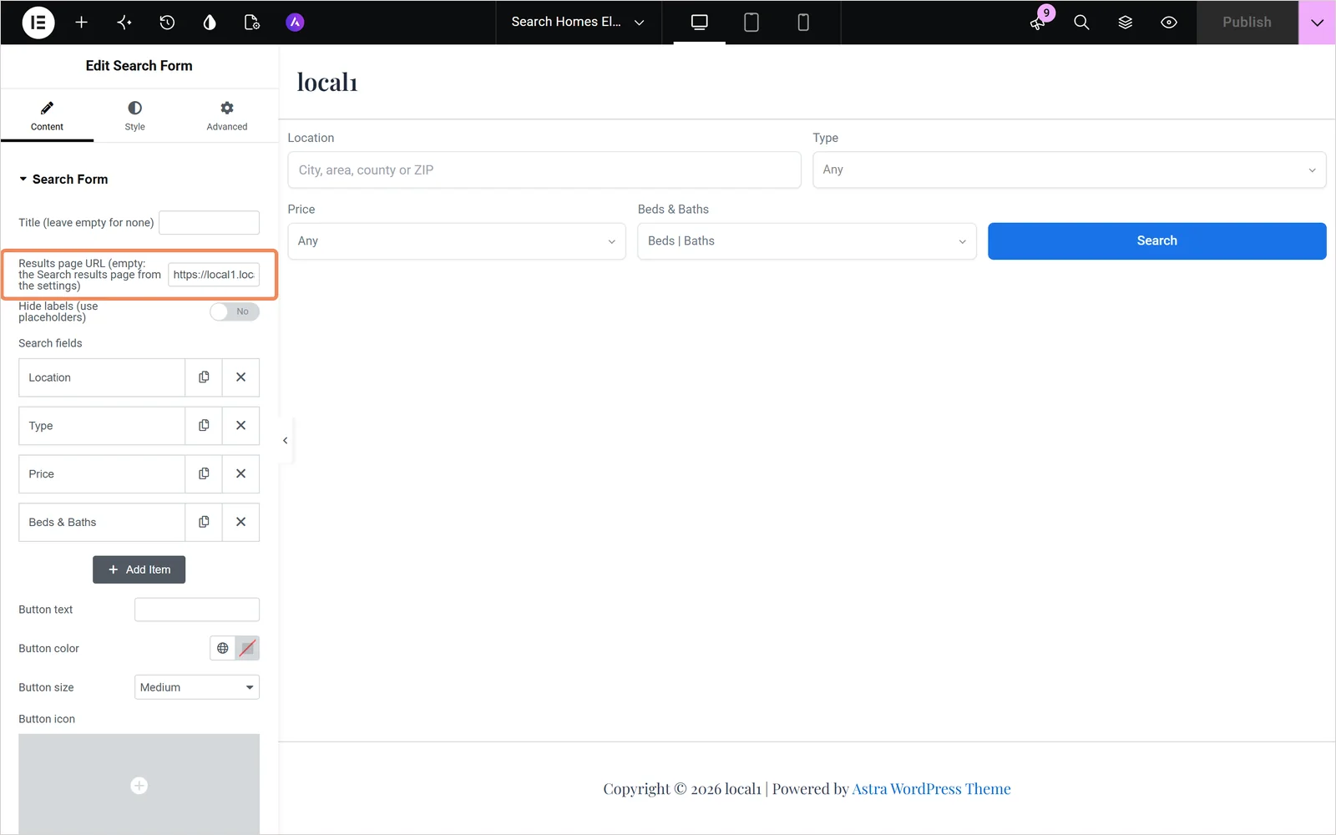Expand the Publish options arrow
The image size is (1336, 835).
point(1317,23)
